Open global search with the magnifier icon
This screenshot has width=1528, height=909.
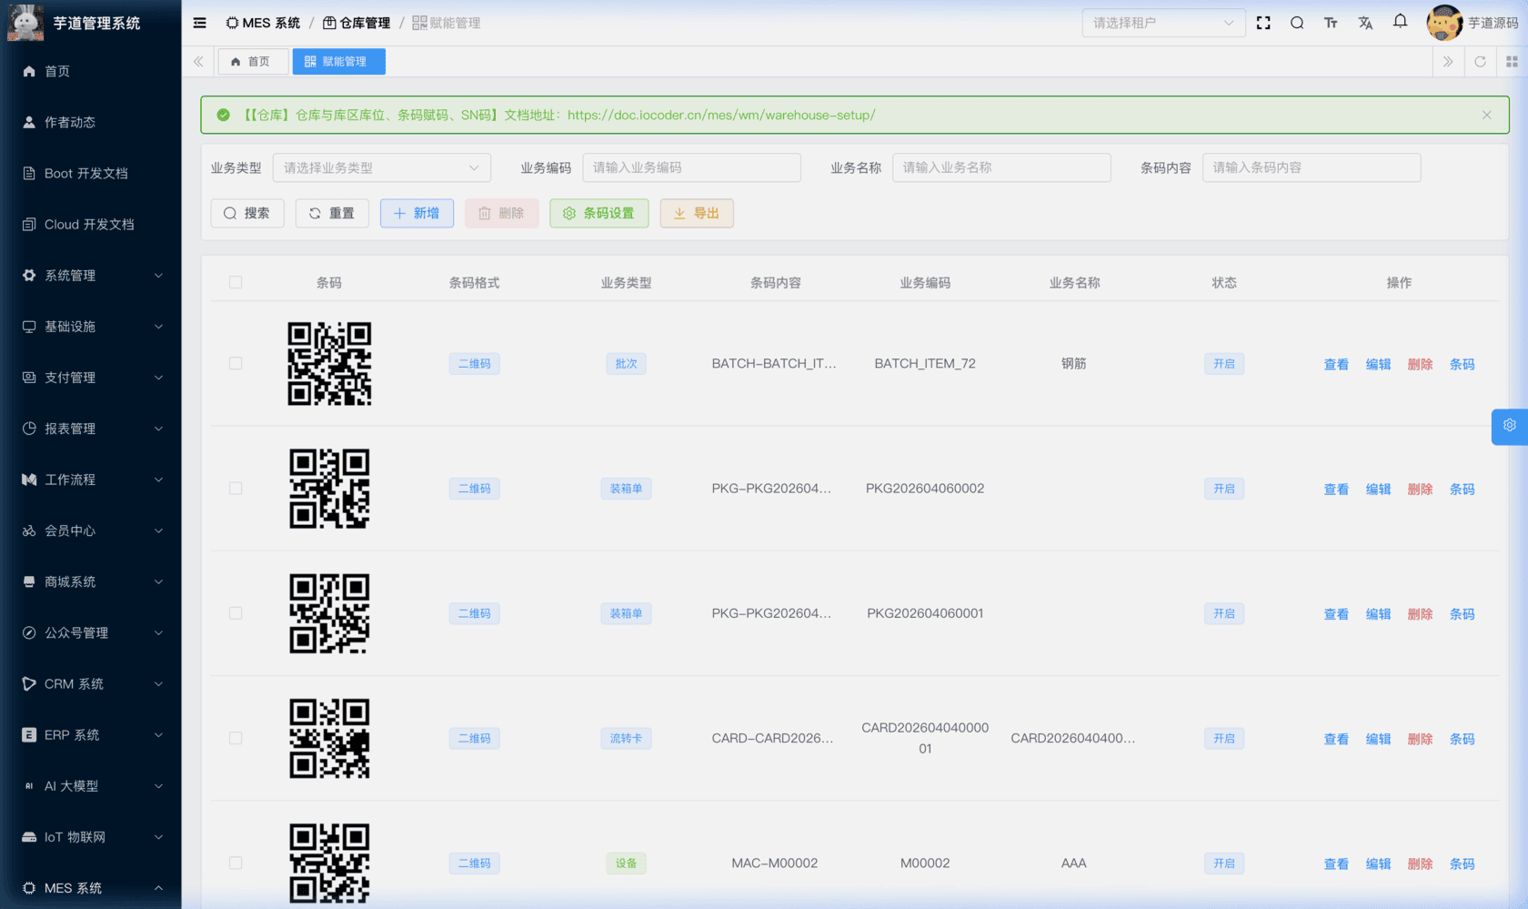(1297, 23)
